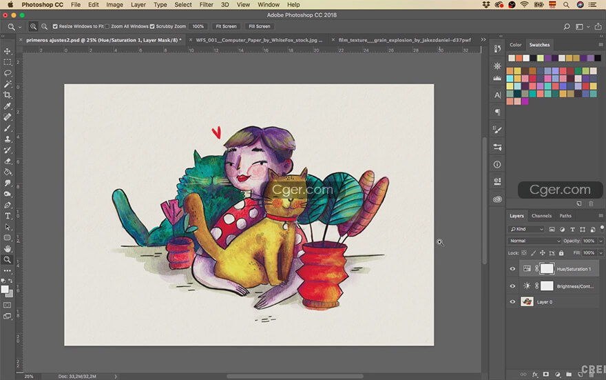Image resolution: width=606 pixels, height=380 pixels.
Task: Select the Paint Bucket tool
Action: tap(8, 172)
